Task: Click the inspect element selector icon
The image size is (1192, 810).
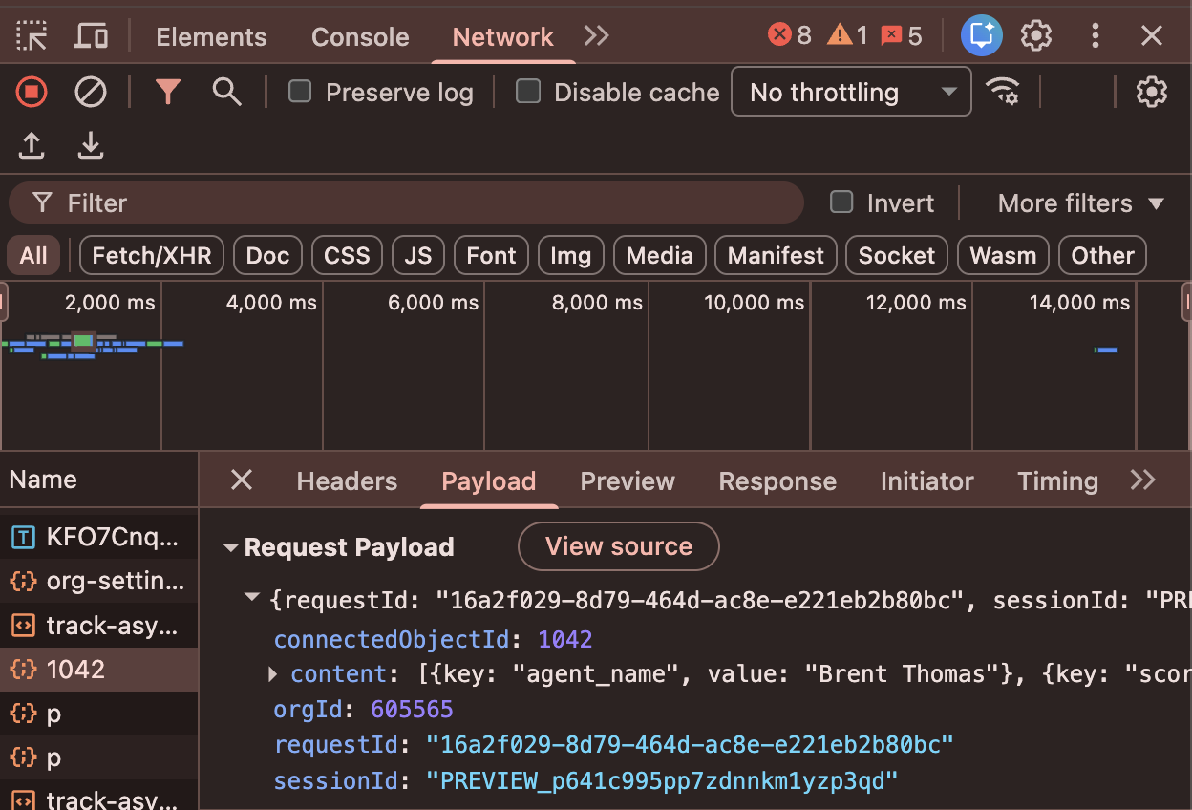Action: (x=32, y=36)
